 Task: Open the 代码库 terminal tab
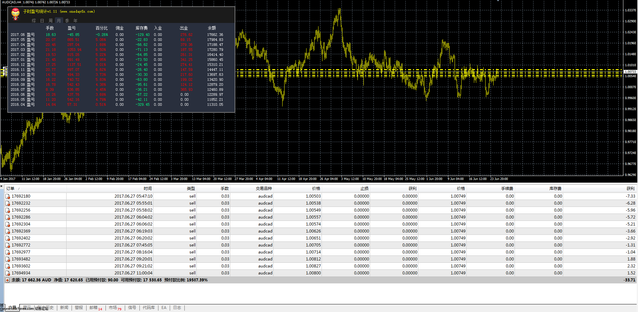point(149,308)
